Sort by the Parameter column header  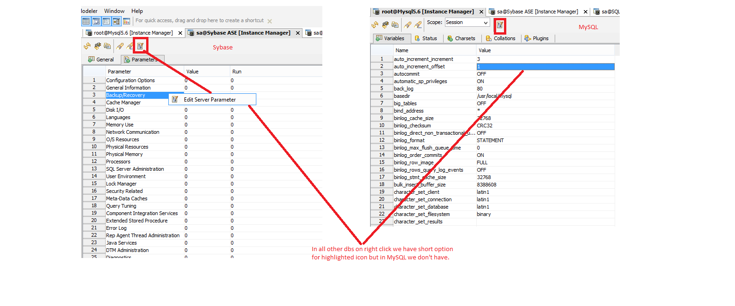point(145,72)
